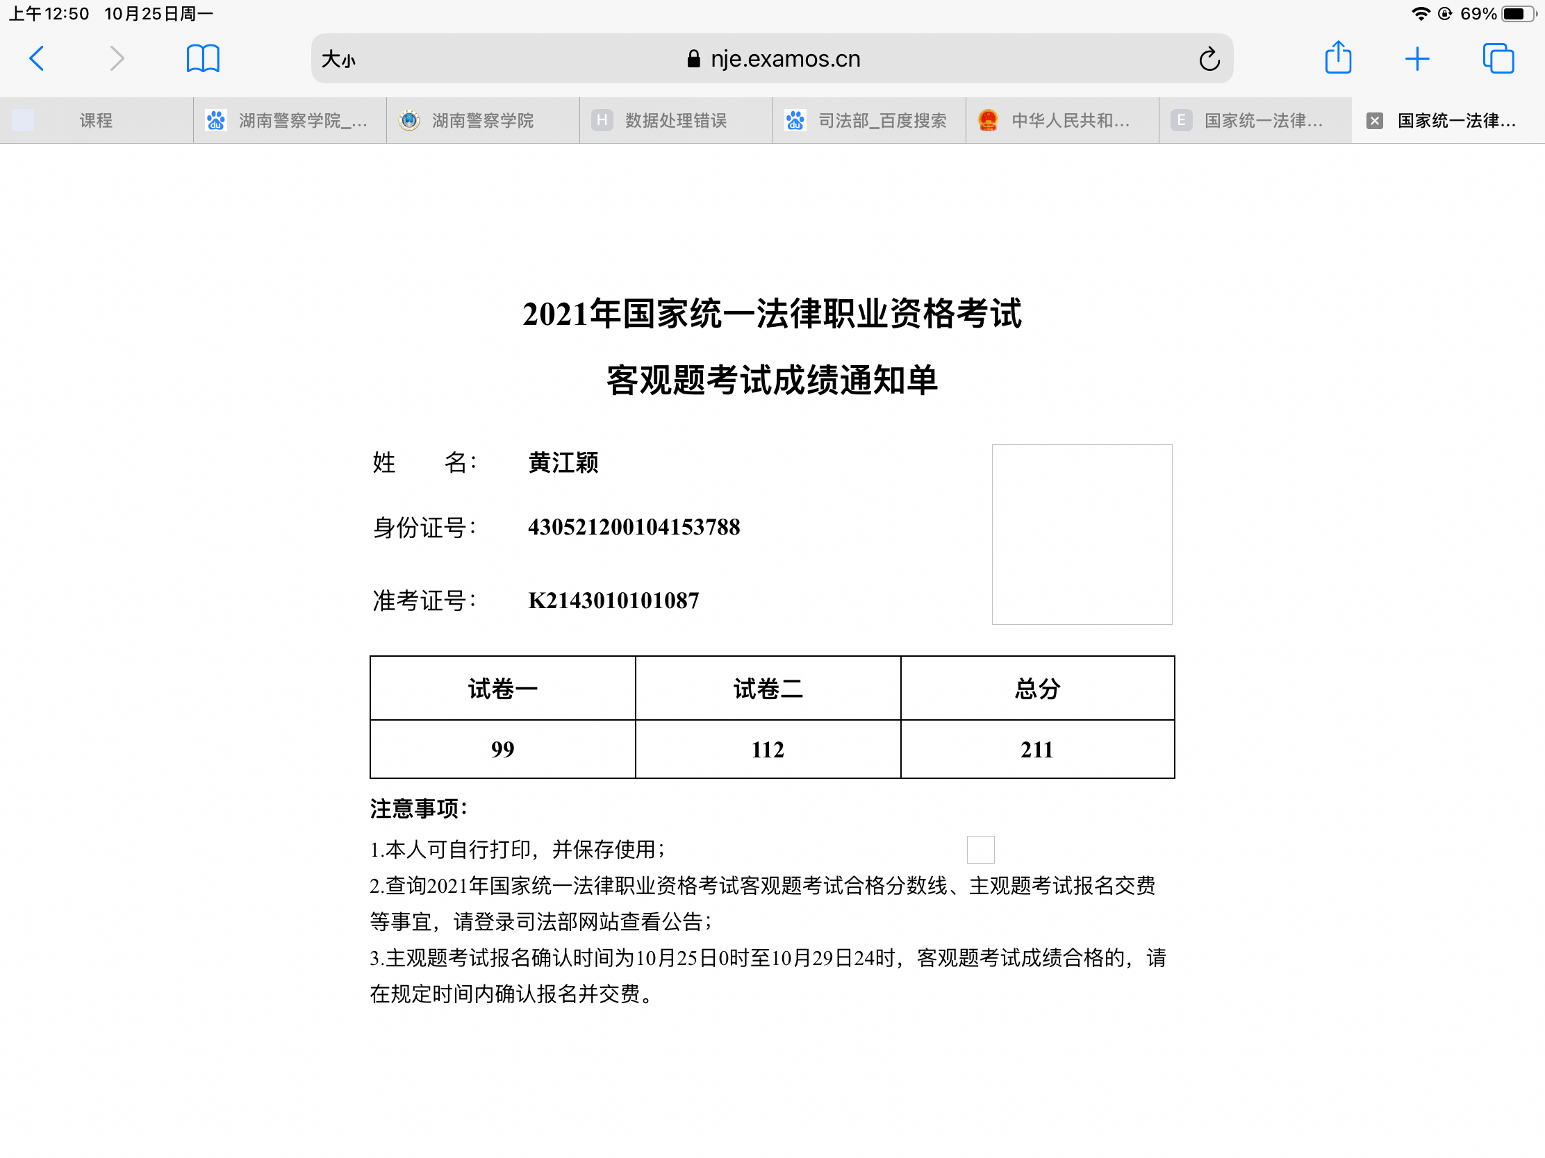Open the 大小 text size menu
The width and height of the screenshot is (1545, 1158).
pyautogui.click(x=338, y=59)
